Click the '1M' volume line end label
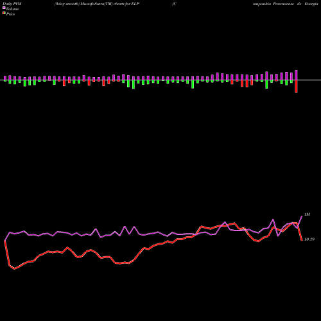This screenshot has width=321, height=321. tap(307, 214)
